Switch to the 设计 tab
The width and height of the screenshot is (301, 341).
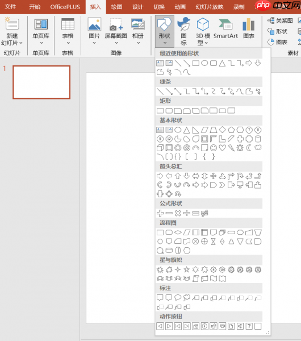click(137, 7)
